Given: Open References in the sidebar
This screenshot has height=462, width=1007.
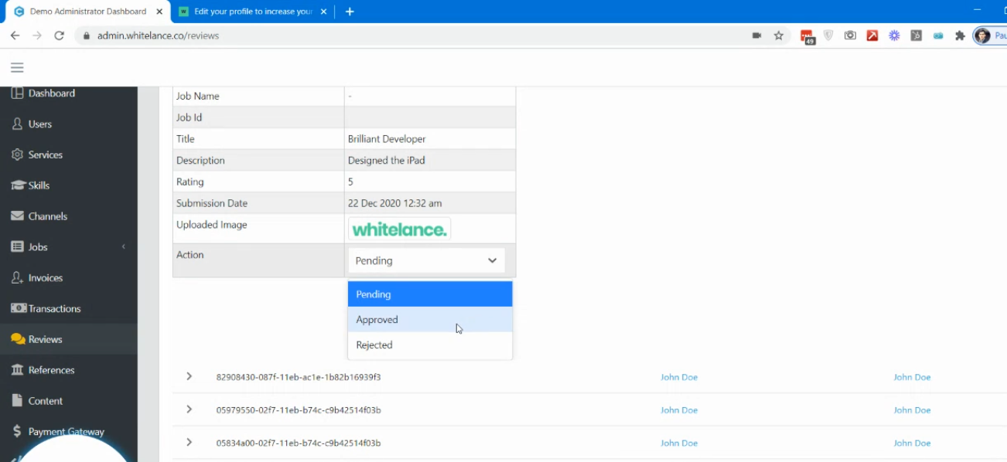Looking at the screenshot, I should pyautogui.click(x=69, y=370).
